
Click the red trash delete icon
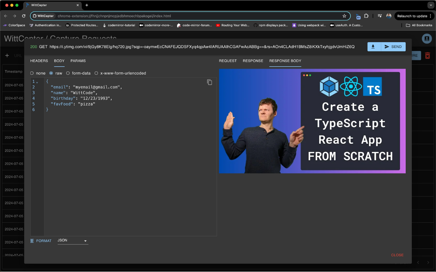point(427,56)
